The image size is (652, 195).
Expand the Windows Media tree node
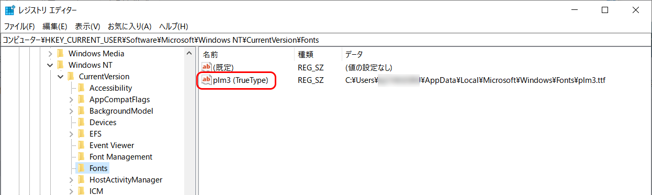(50, 54)
